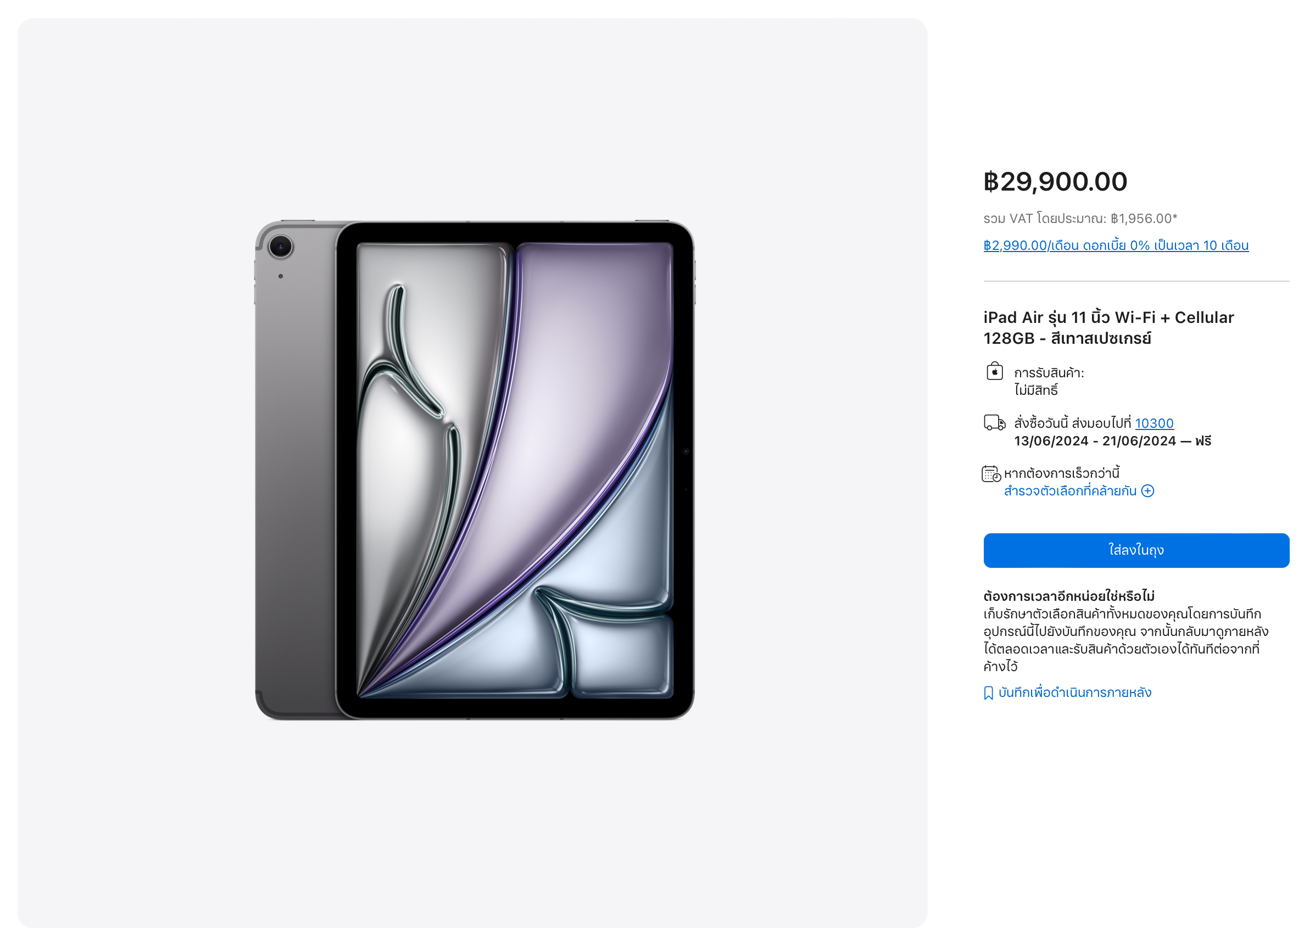Change delivery postal code 10300

(x=1154, y=423)
